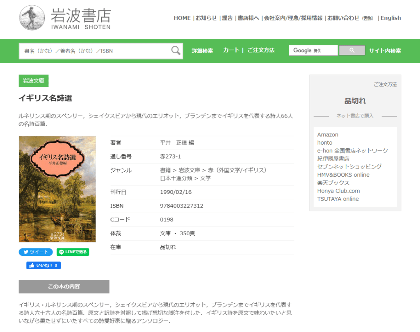The height and width of the screenshot is (332, 420).
Task: Click the Iwanami Shoten sower logo
Action: point(32,18)
